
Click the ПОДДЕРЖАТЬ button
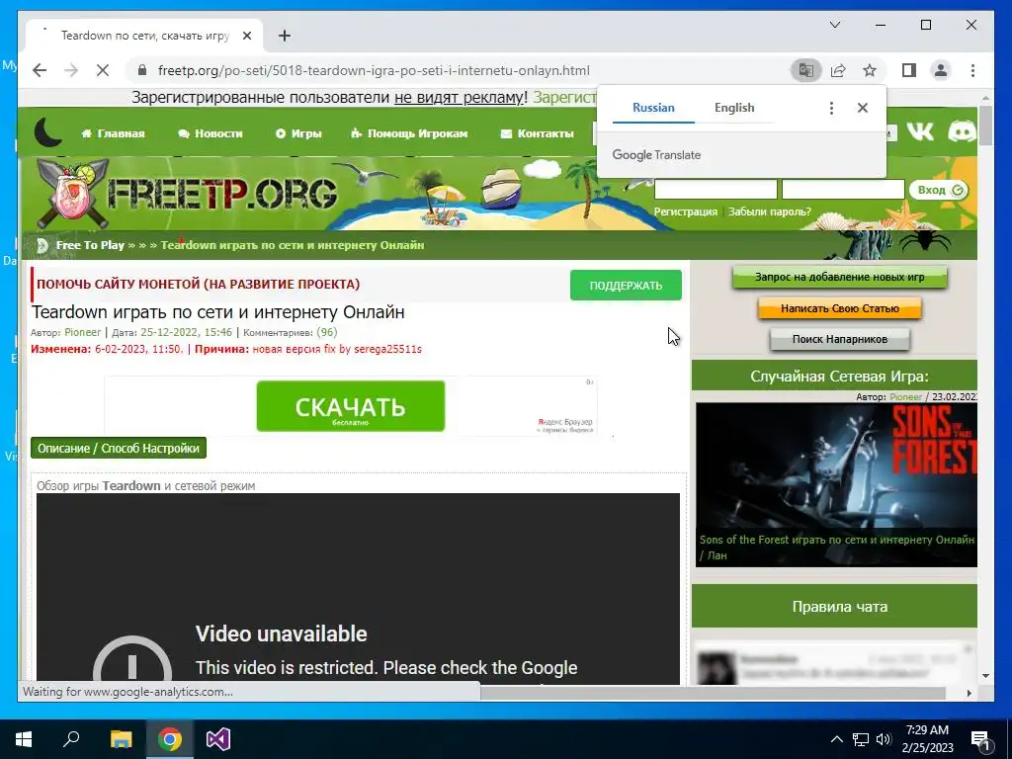point(626,286)
